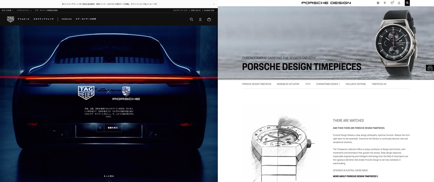Play the video with 動画を見る button
Viewport: 434px width, 182px height.
pyautogui.click(x=109, y=128)
